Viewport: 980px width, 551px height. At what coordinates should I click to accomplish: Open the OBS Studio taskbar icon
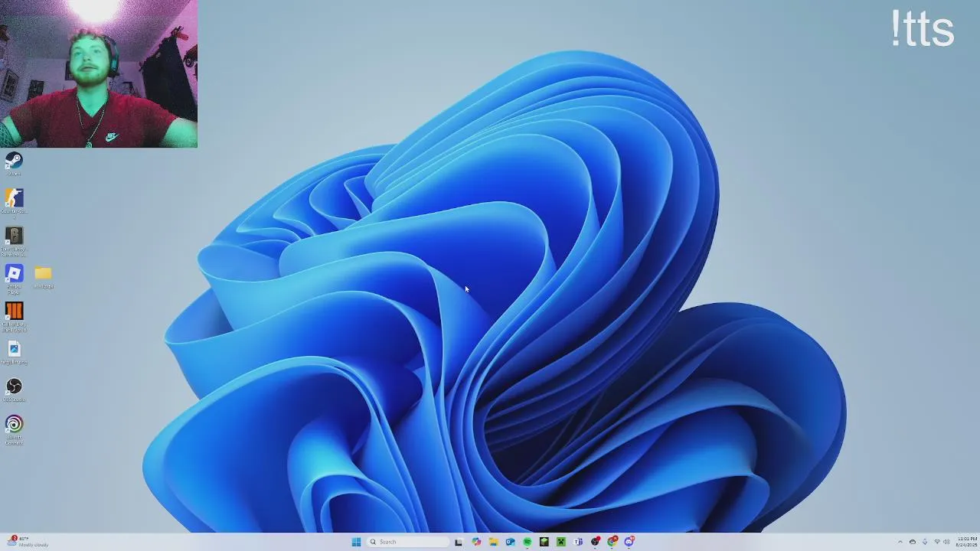point(596,542)
